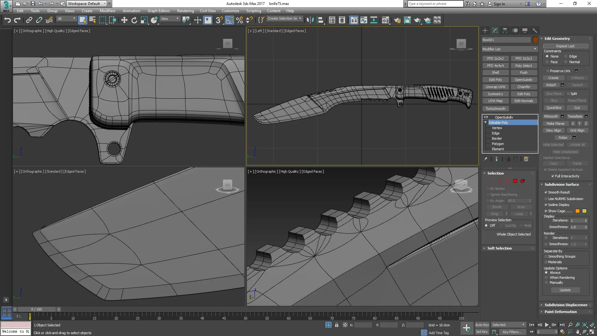Select the Select and Rotate tool
Screen dimensions: 597x336
(x=134, y=20)
